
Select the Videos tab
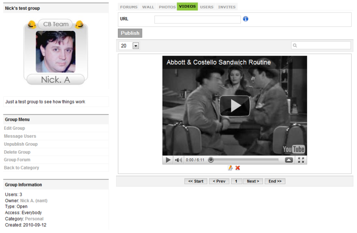(x=187, y=6)
